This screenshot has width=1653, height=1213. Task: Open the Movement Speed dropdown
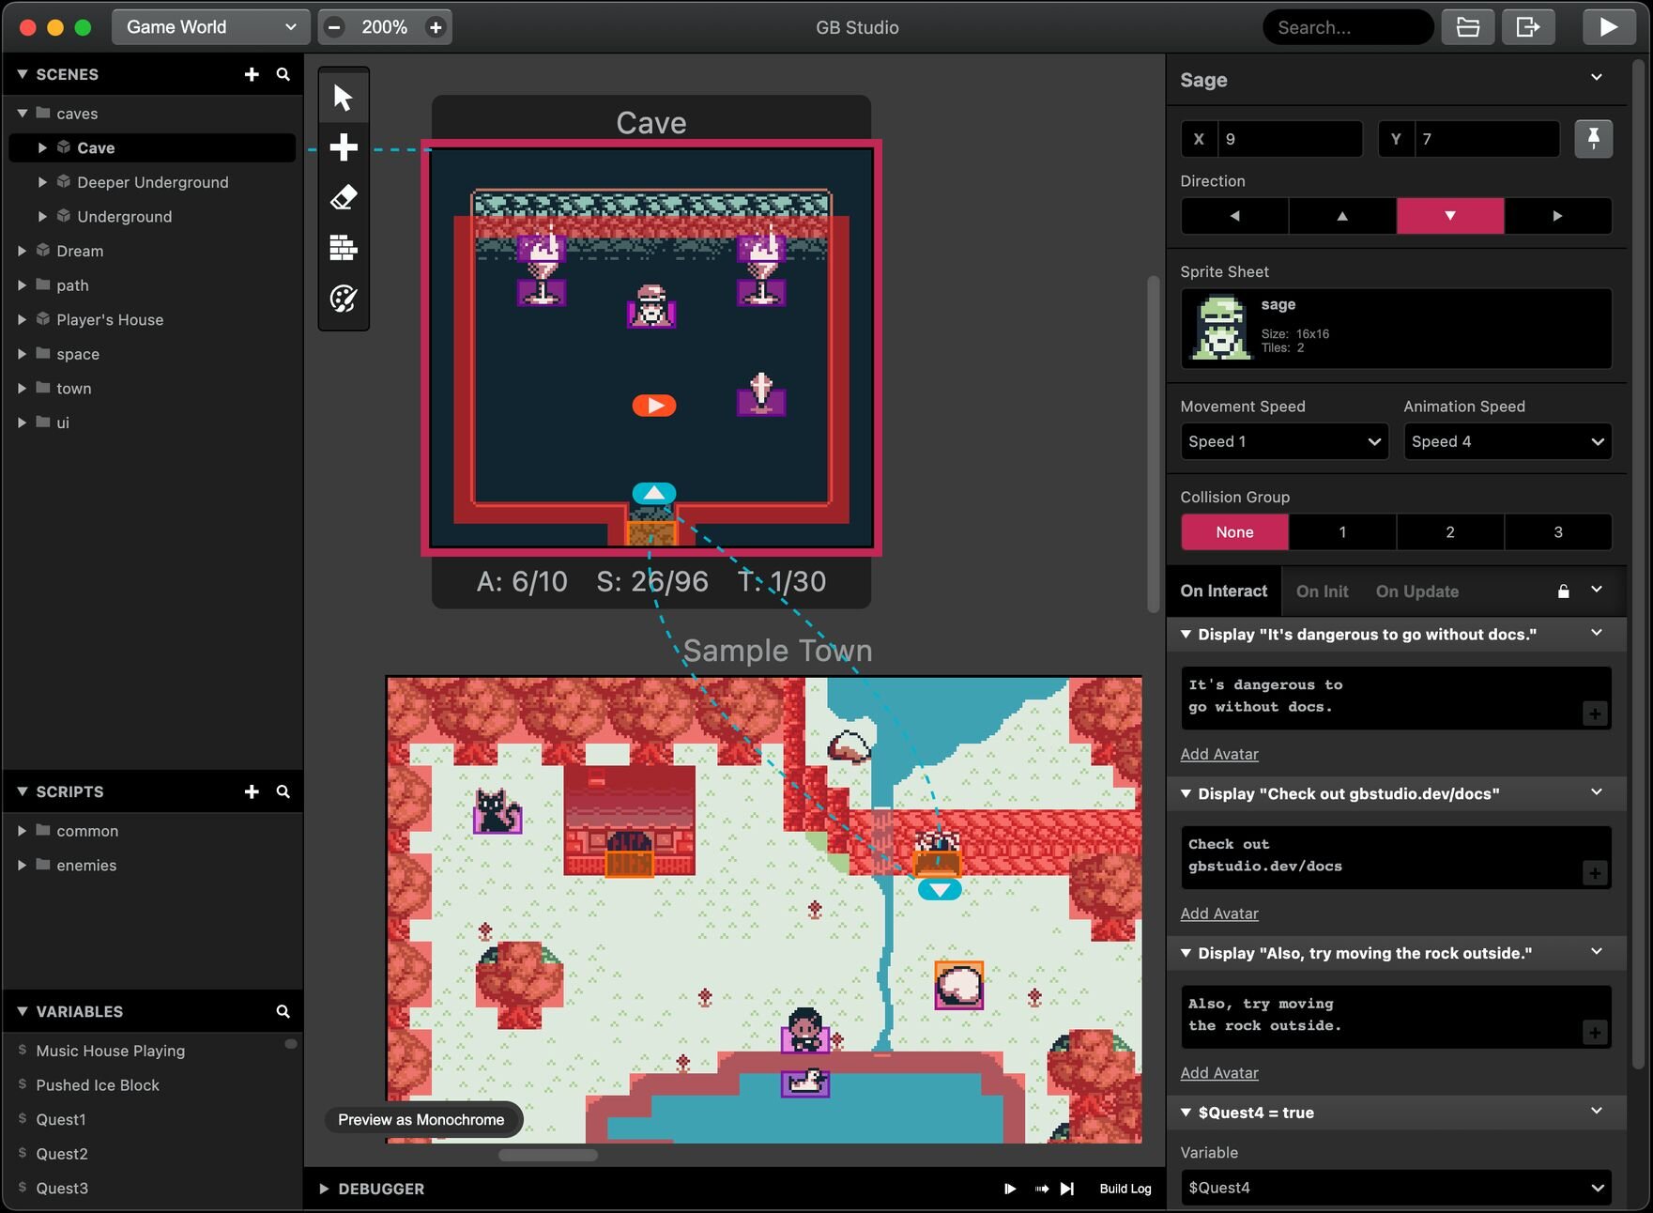coord(1282,442)
